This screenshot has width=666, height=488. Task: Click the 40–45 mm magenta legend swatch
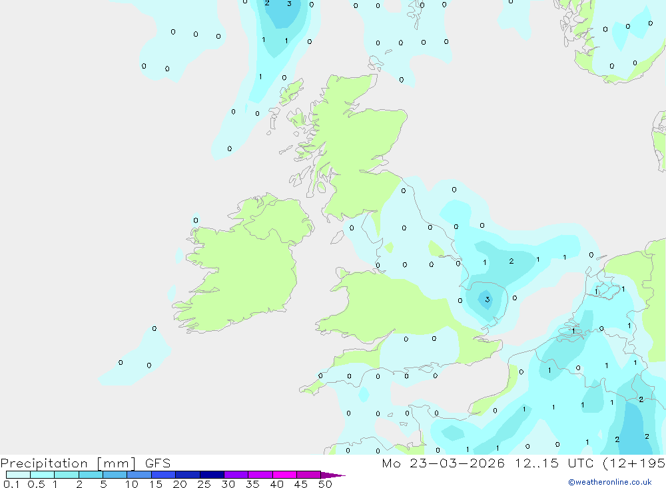tap(284, 475)
